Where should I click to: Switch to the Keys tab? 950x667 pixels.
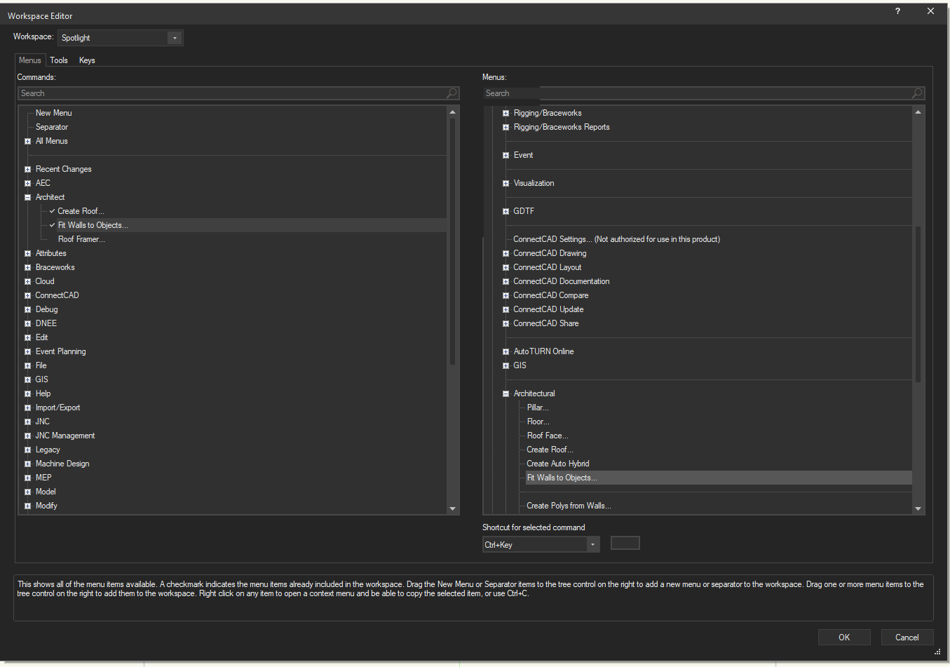click(x=87, y=60)
